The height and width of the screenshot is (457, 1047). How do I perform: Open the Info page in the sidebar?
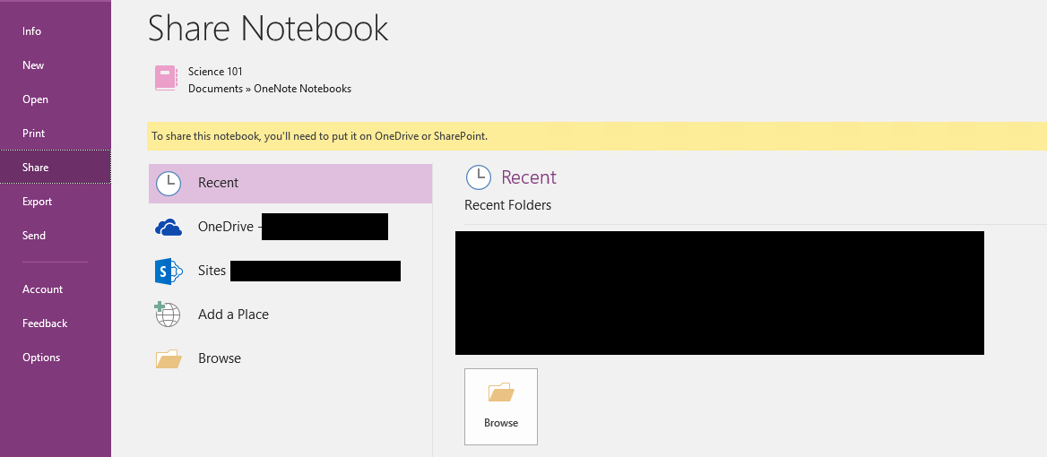[x=56, y=31]
